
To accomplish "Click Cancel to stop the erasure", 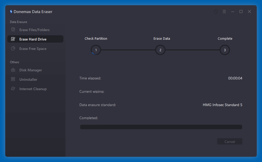I will point(230,141).
